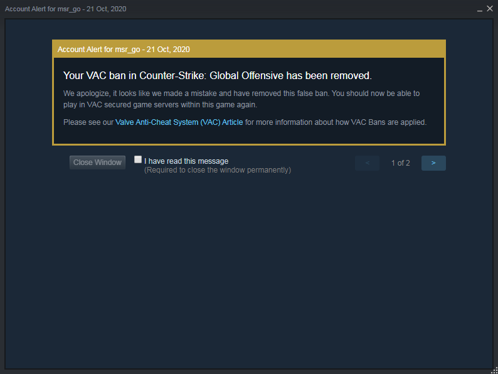Click the disabled previous alert < arrow

367,163
